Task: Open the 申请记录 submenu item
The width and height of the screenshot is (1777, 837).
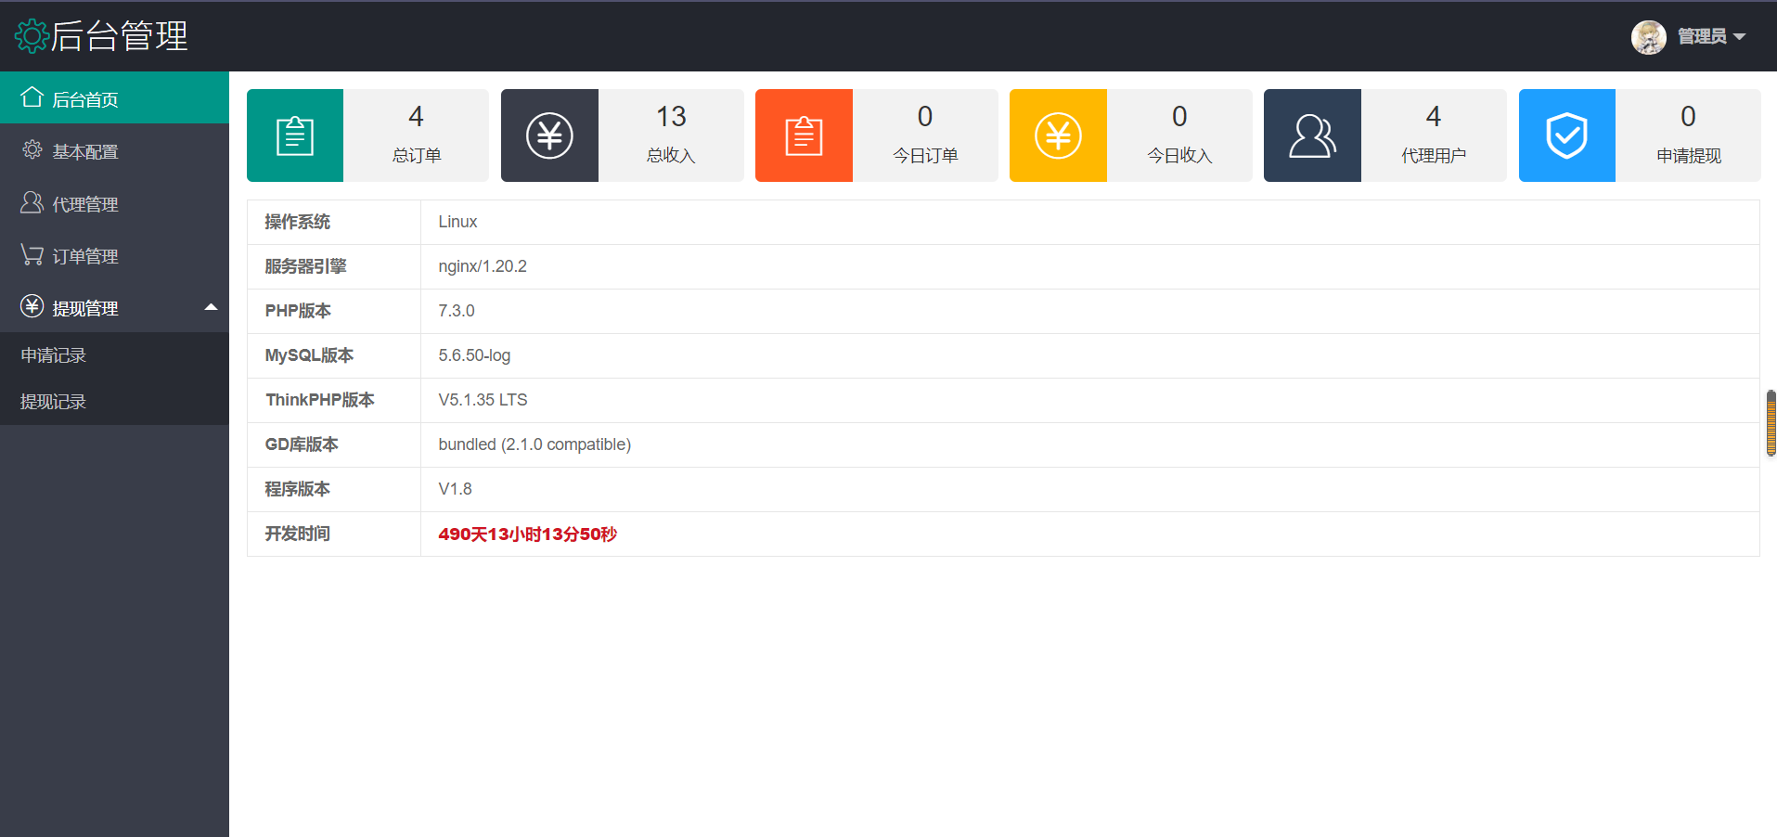Action: (54, 355)
